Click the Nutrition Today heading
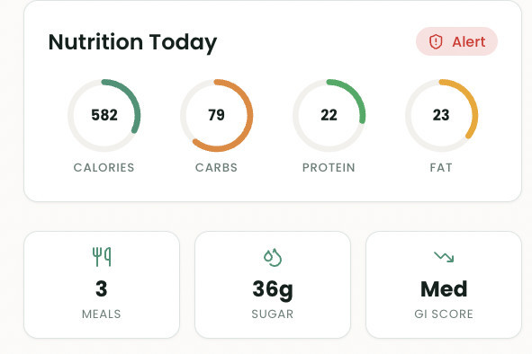The width and height of the screenshot is (532, 354). point(132,43)
